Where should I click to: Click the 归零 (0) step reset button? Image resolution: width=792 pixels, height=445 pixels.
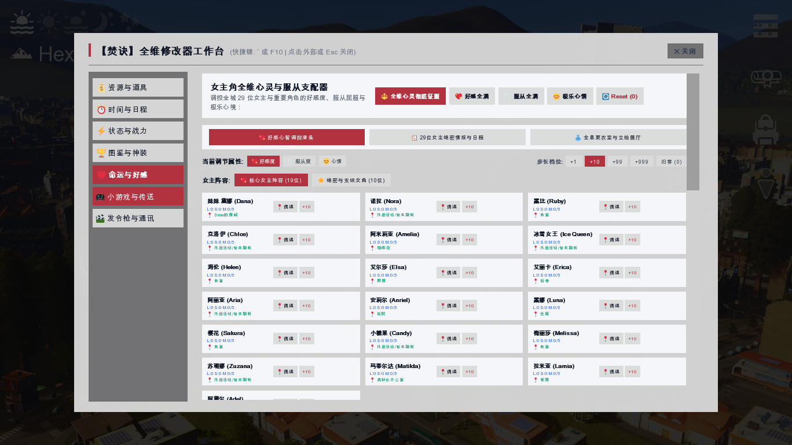coord(672,162)
